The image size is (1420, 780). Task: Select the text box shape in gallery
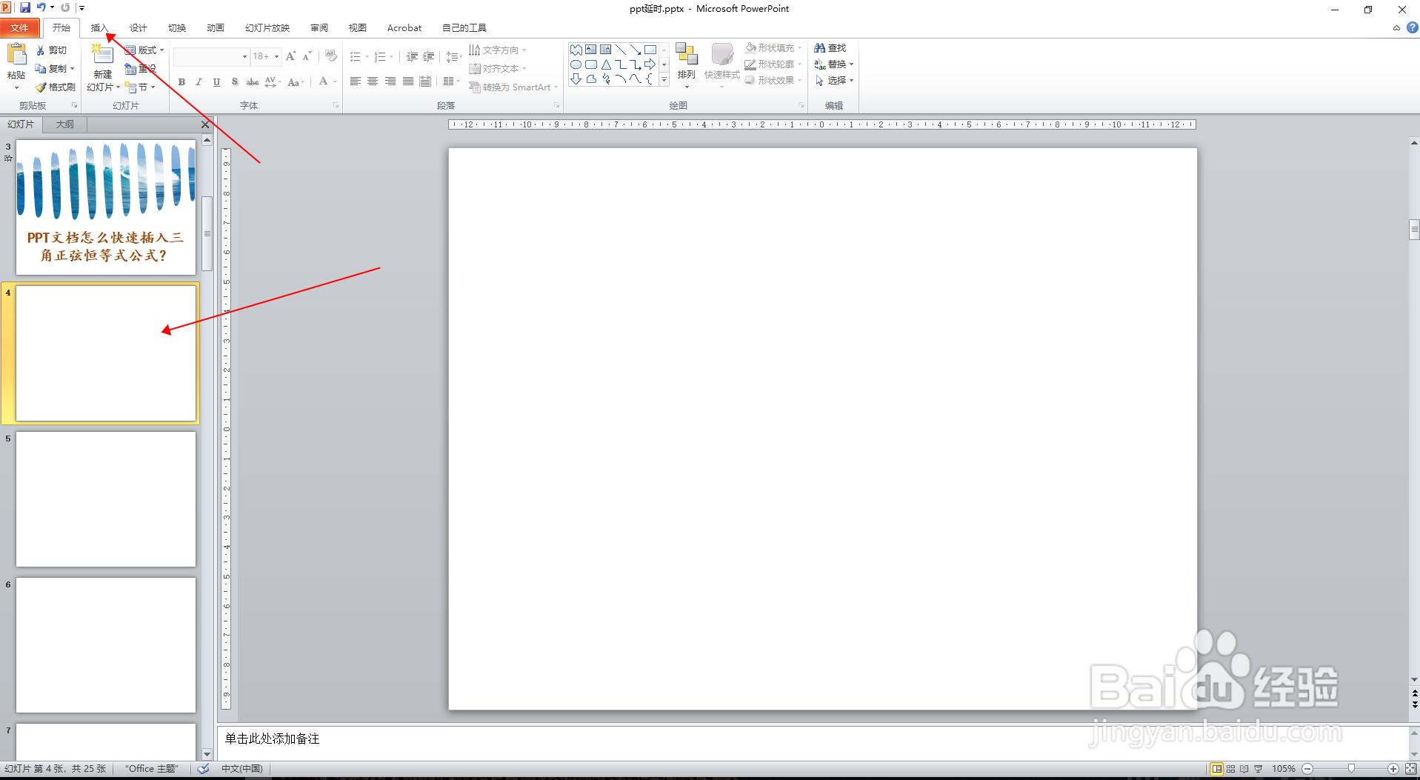point(590,50)
